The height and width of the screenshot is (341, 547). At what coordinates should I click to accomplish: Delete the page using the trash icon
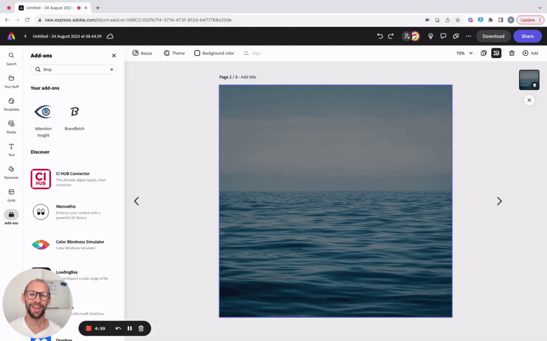coord(511,53)
